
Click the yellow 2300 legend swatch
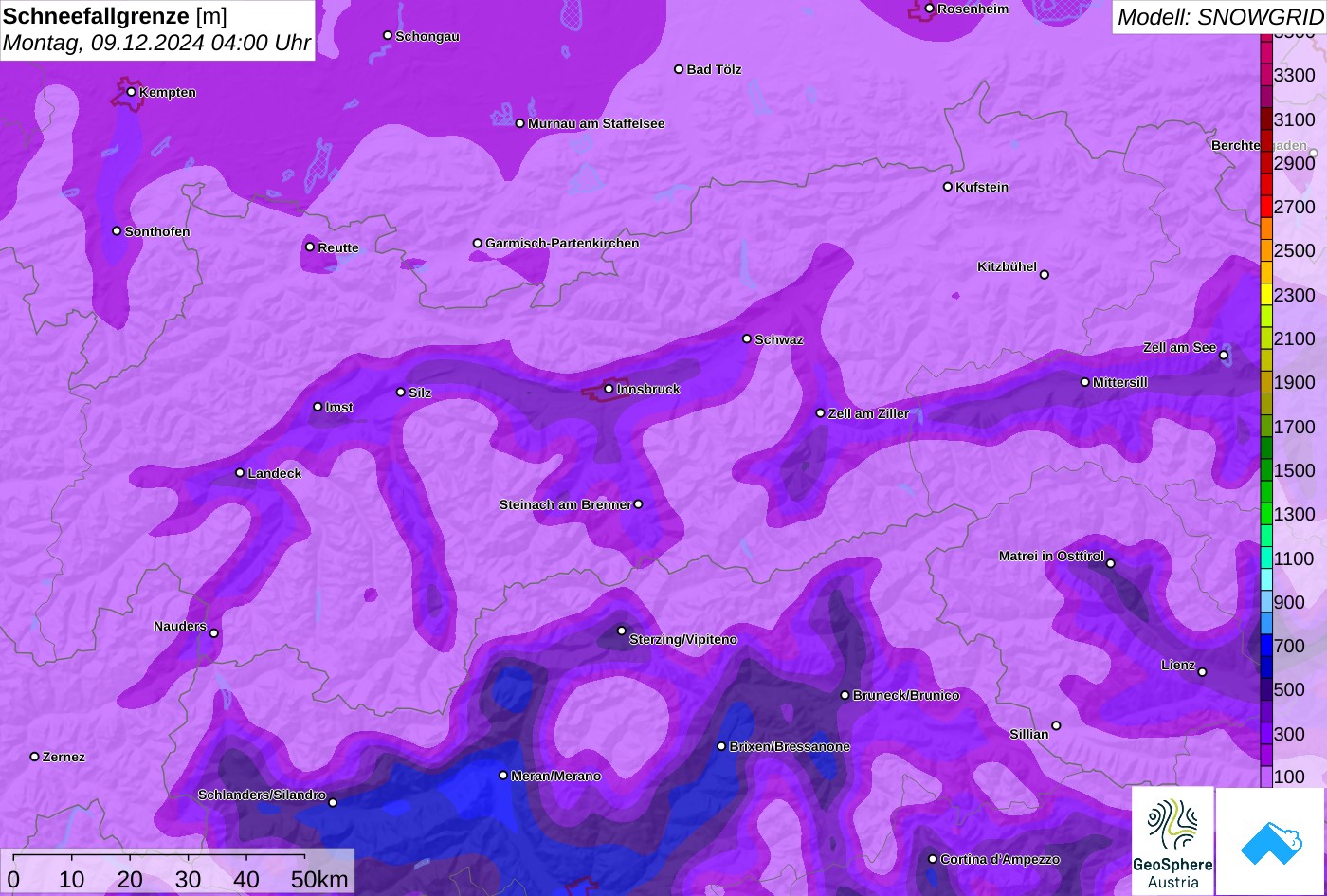[x=1266, y=295]
